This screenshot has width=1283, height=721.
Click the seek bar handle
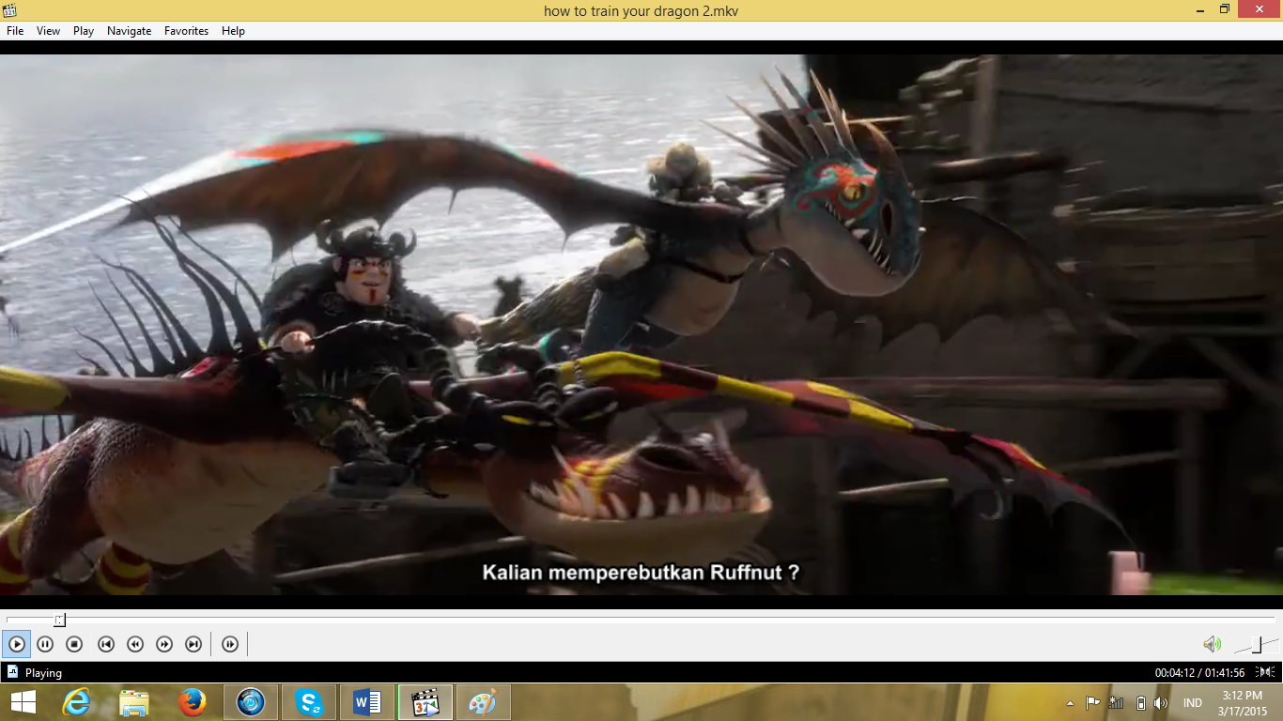(x=59, y=620)
